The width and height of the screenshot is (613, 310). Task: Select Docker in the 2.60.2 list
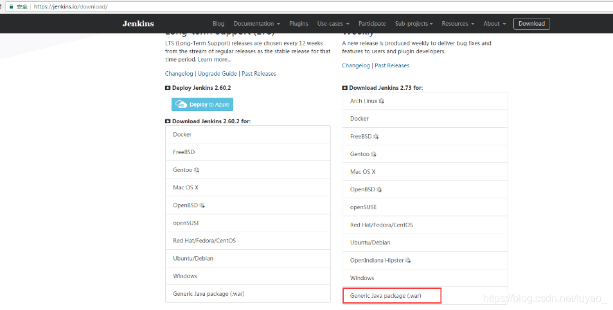pyautogui.click(x=248, y=134)
